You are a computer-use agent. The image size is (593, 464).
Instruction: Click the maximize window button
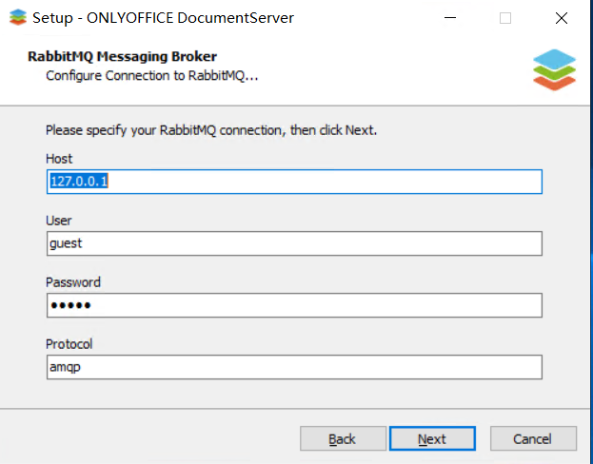(x=505, y=18)
